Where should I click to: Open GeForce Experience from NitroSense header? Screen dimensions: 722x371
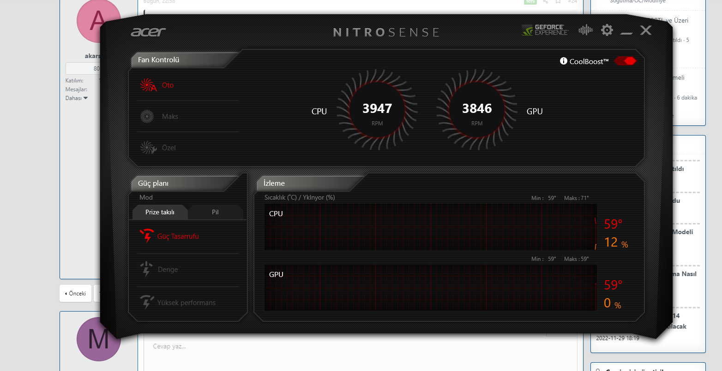point(545,30)
